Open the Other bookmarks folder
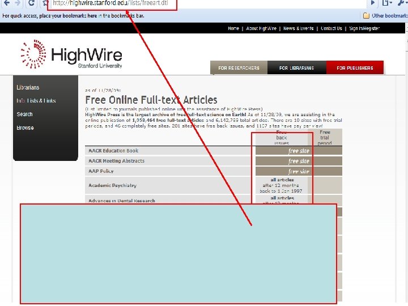The image size is (408, 306). pyautogui.click(x=386, y=16)
